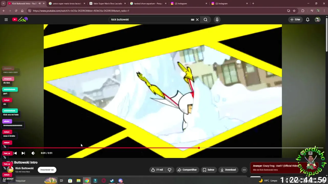Switch to the first Instagram tab
This screenshot has height=184, width=328.
(x=188, y=4)
